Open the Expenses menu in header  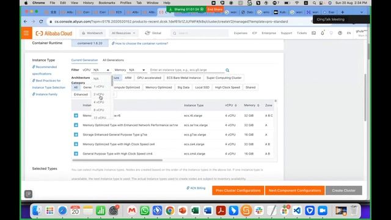[x=241, y=33]
